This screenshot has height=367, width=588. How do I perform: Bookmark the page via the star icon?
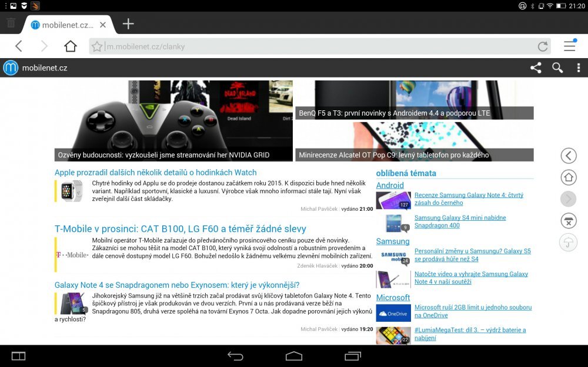(x=97, y=46)
